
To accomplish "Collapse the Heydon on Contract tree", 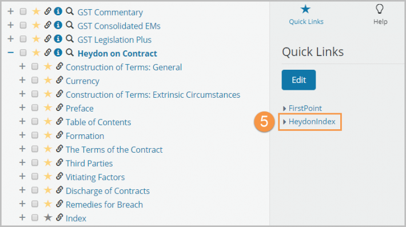I will 11,53.
